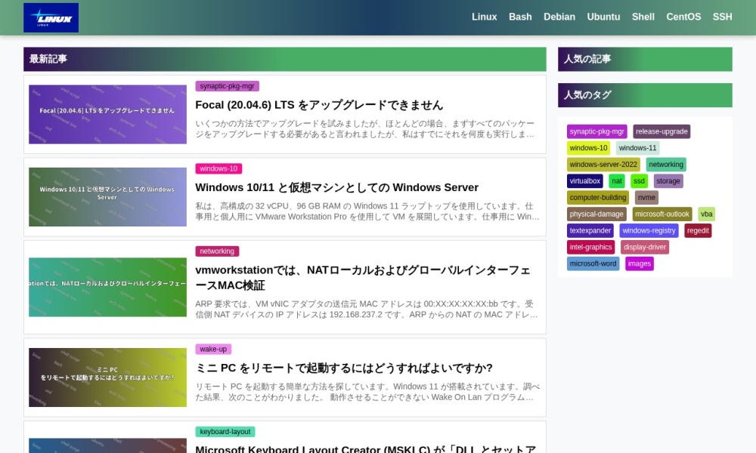The image size is (756, 453).
Task: Click the Linux site logo
Action: [x=51, y=17]
